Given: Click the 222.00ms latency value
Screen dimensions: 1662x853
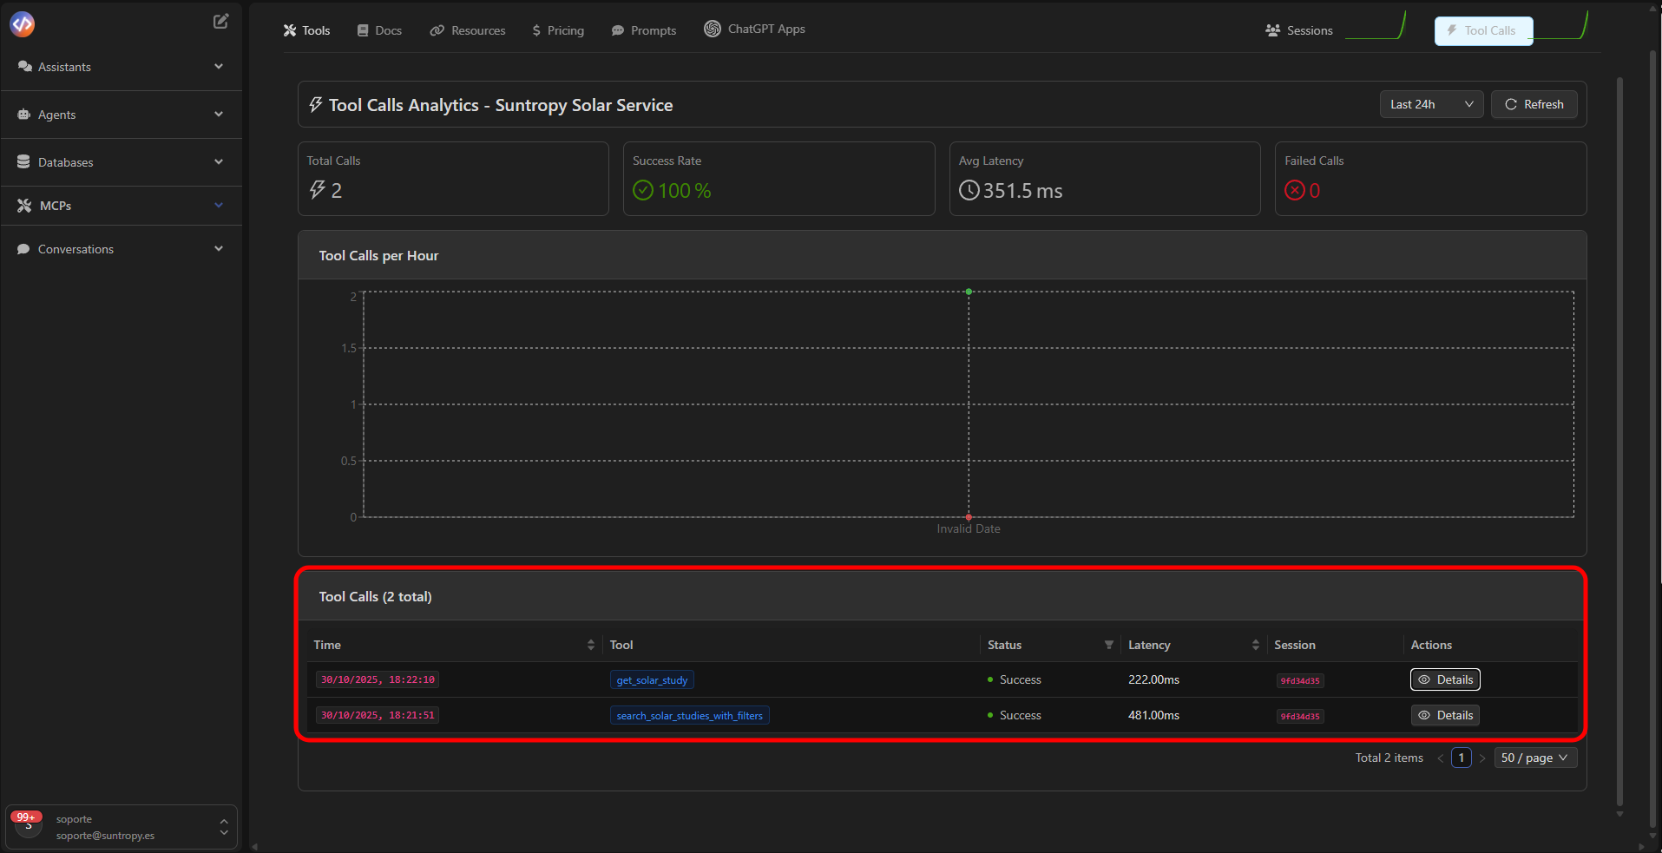Looking at the screenshot, I should tap(1153, 679).
